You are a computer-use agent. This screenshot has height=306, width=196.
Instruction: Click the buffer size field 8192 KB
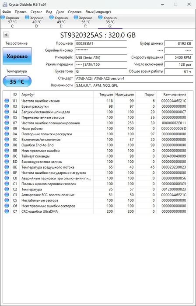click(x=178, y=43)
